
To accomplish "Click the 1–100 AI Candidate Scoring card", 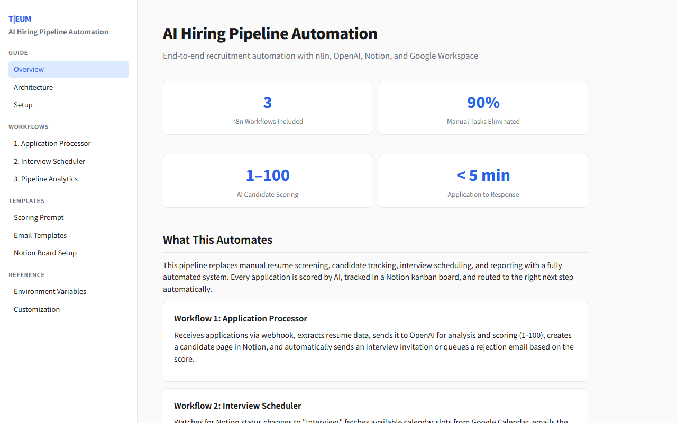I will 267,180.
